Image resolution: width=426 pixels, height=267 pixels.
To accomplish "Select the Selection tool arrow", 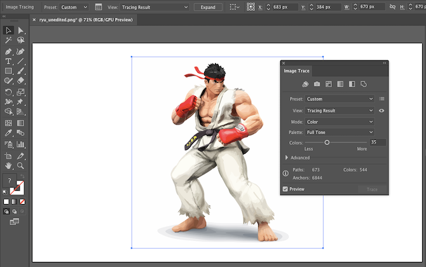I will (8, 30).
